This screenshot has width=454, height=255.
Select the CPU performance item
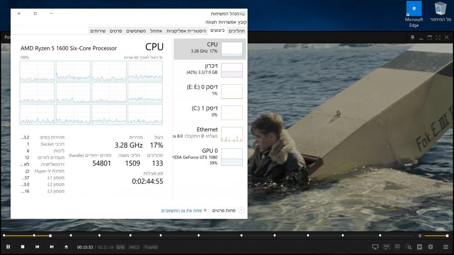click(x=210, y=49)
